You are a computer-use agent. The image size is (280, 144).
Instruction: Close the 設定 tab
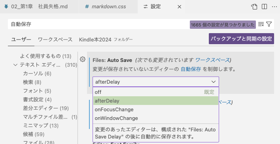(180, 7)
